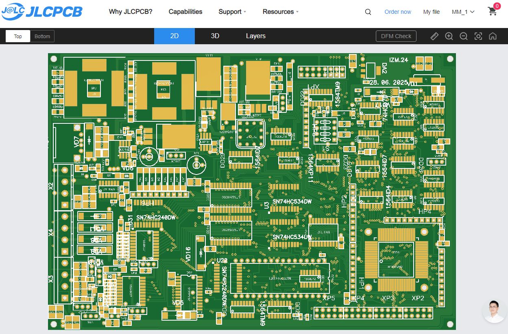Switch to Bottom board side
The height and width of the screenshot is (334, 508).
(42, 36)
